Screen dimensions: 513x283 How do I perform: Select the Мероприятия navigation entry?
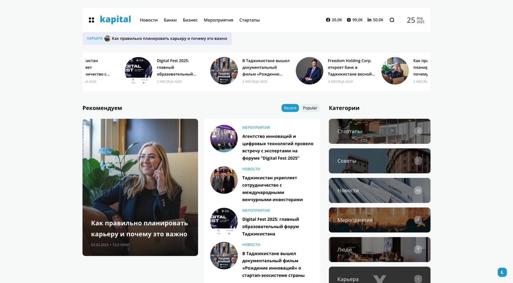coord(218,20)
